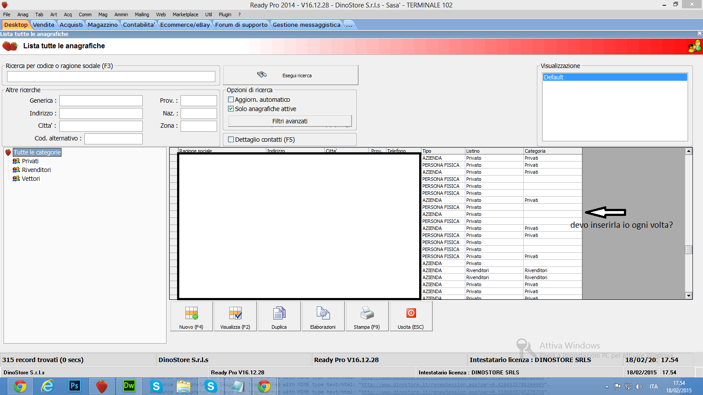Focus the Ricerca per codice o ragione sociale field

point(111,76)
